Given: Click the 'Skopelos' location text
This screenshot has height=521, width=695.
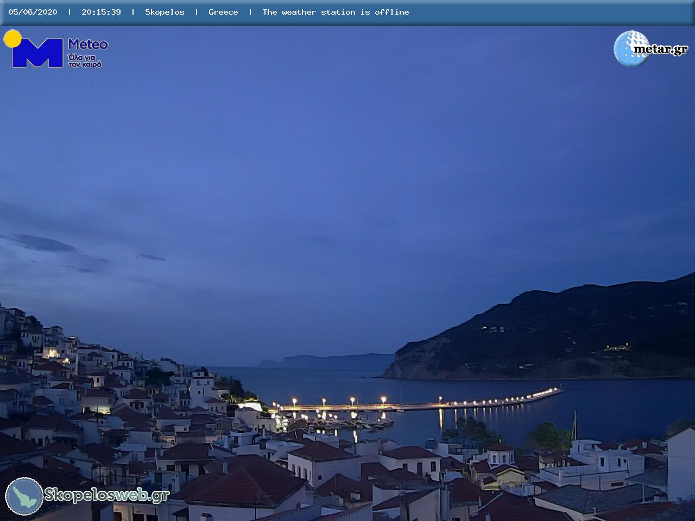Looking at the screenshot, I should click(x=165, y=12).
